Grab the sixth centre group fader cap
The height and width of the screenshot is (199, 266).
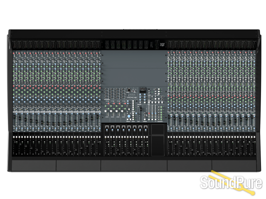click(135, 150)
